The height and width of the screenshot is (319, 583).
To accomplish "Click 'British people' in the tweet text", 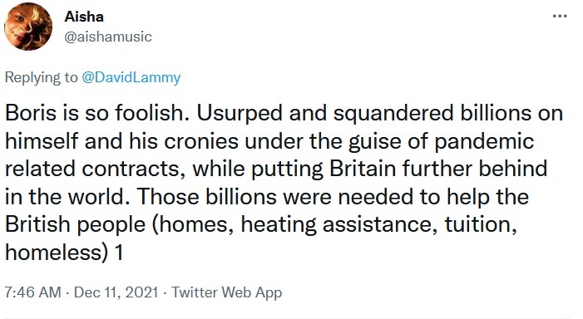I will click(75, 225).
